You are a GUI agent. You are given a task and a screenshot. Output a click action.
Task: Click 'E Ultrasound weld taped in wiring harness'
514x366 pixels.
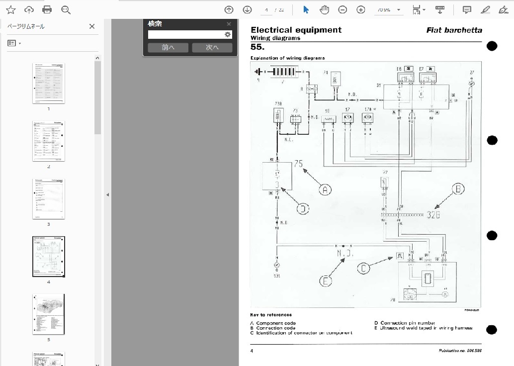423,328
